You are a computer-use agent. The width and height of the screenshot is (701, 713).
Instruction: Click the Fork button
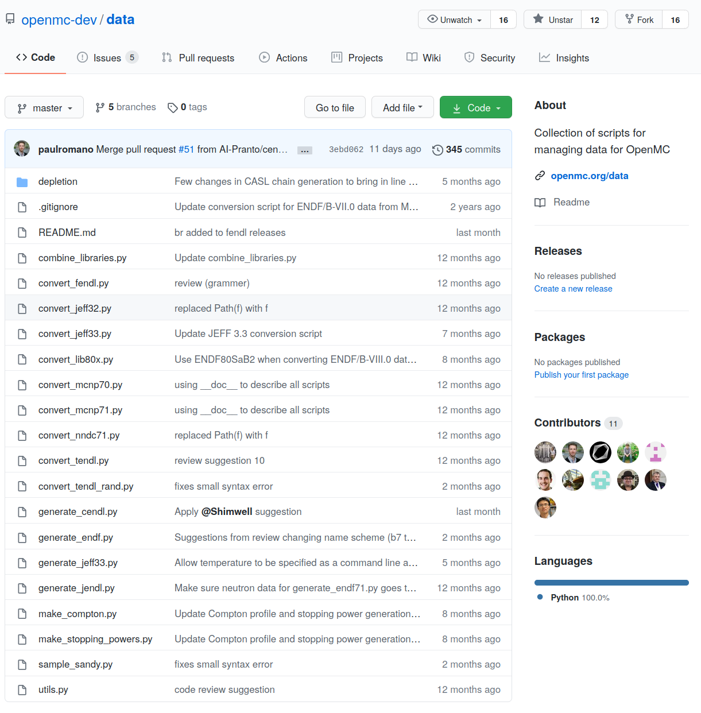(639, 20)
